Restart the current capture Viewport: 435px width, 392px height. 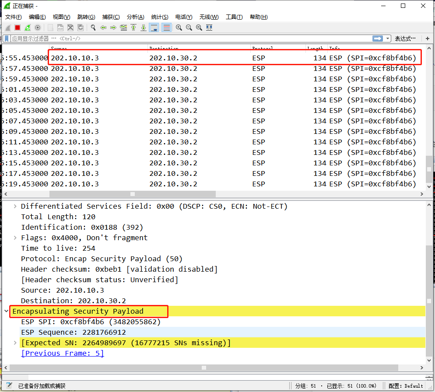pos(28,28)
